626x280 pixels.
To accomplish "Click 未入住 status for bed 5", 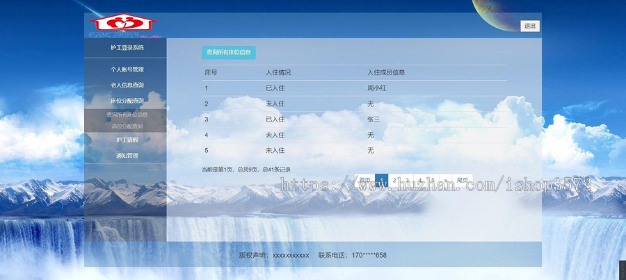I will 275,150.
